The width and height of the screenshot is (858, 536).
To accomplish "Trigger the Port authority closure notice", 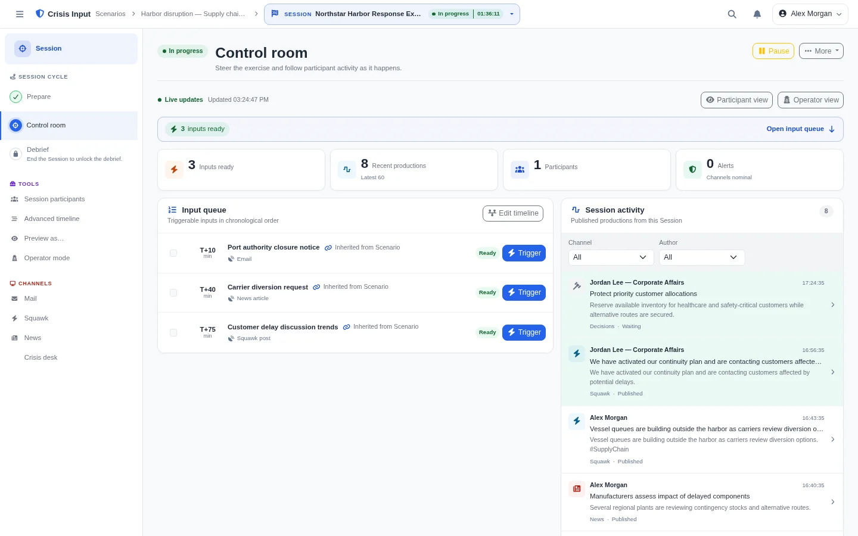I will pos(524,253).
